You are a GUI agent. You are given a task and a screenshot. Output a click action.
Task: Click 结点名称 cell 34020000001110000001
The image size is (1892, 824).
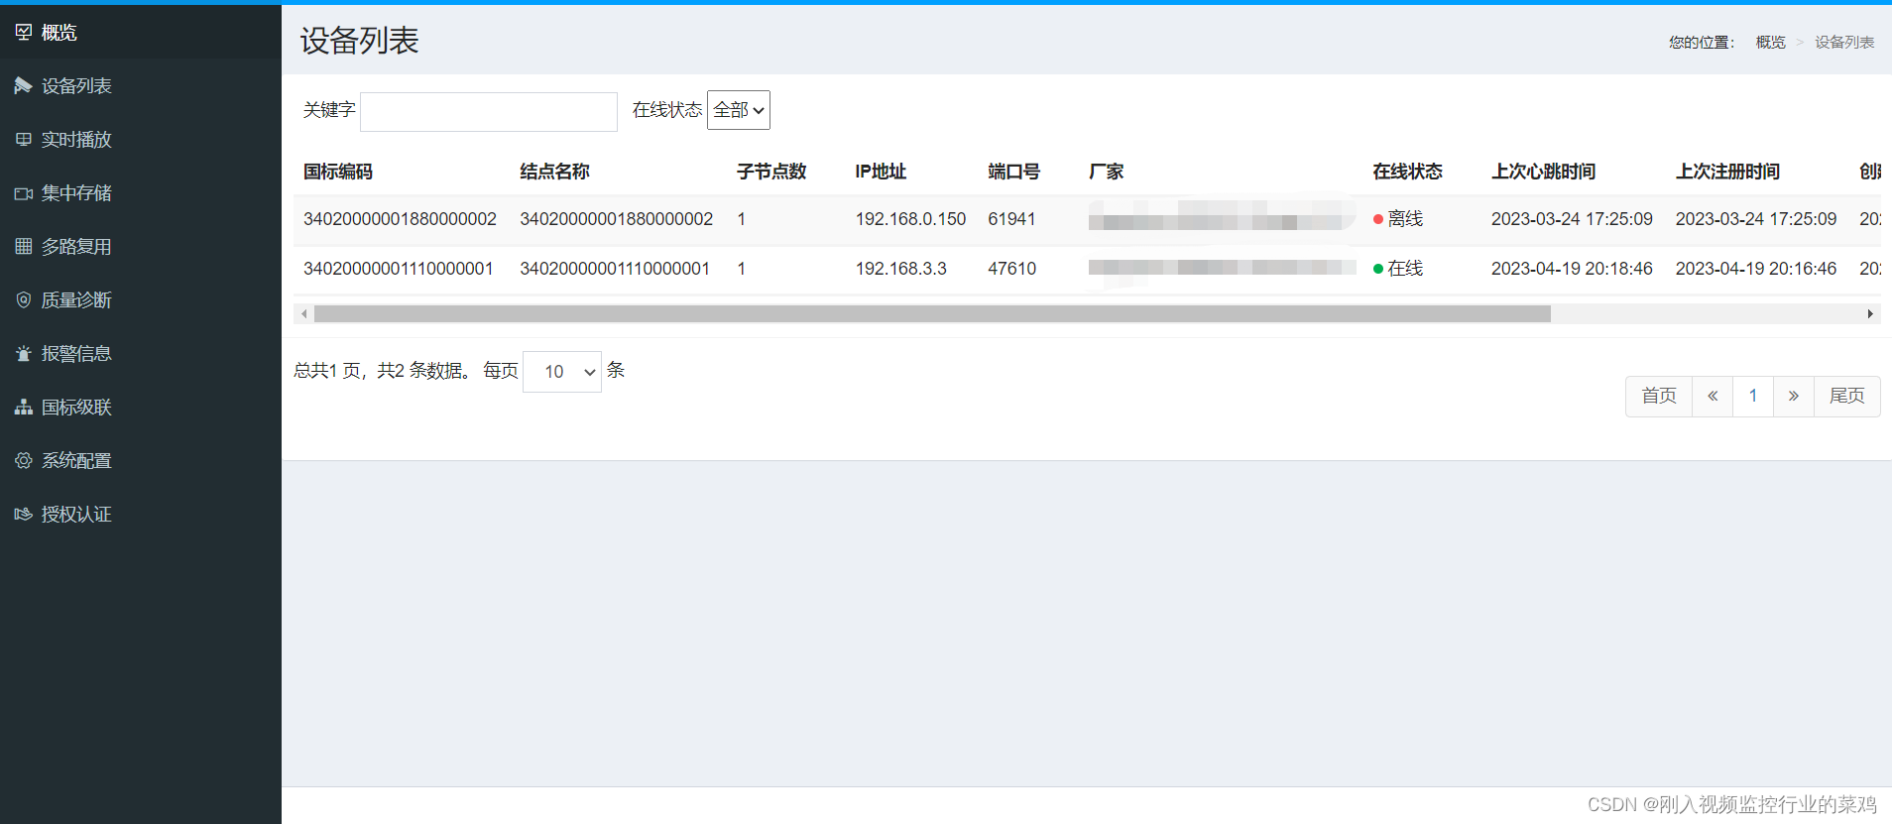tap(615, 269)
